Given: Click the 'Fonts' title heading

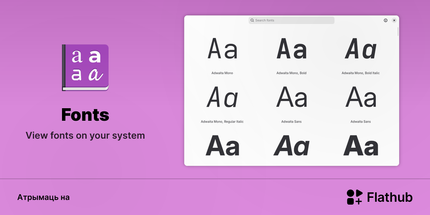Looking at the screenshot, I should (85, 115).
